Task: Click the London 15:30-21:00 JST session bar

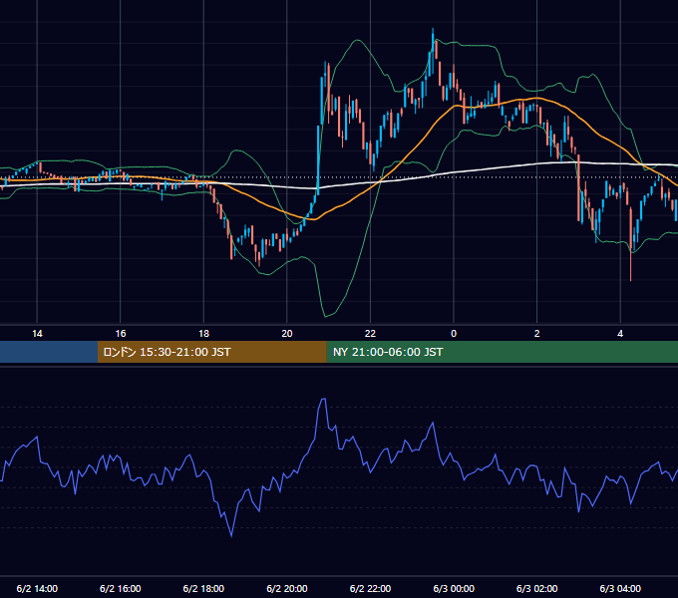Action: pos(211,352)
